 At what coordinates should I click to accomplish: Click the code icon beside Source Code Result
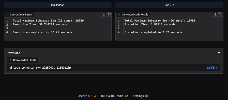click(x=7, y=15)
